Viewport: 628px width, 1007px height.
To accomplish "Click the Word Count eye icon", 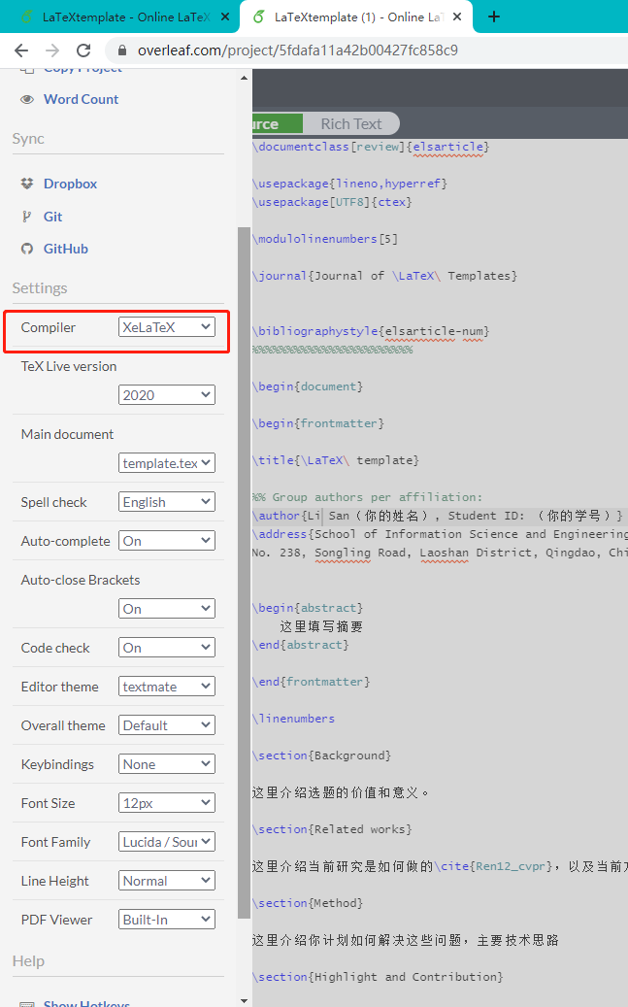I will (x=27, y=100).
